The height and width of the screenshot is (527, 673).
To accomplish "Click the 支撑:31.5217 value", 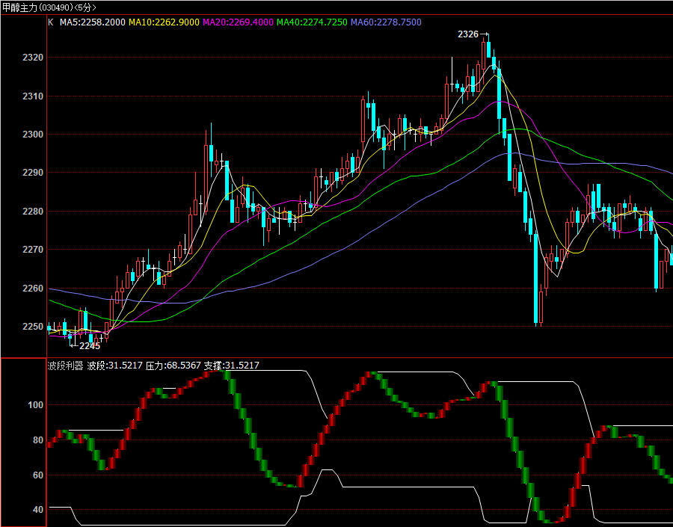I will click(231, 366).
